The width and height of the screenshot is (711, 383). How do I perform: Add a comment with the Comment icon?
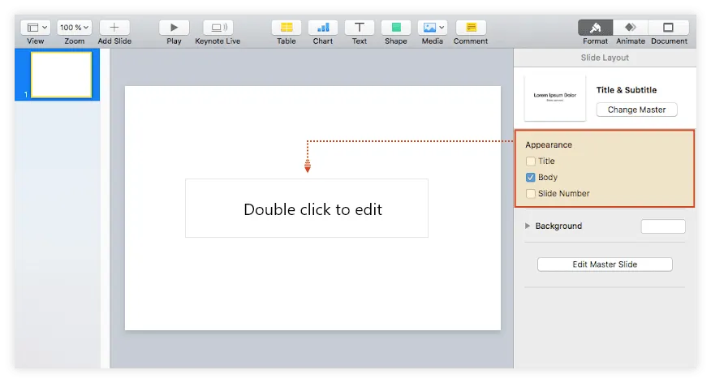point(471,28)
